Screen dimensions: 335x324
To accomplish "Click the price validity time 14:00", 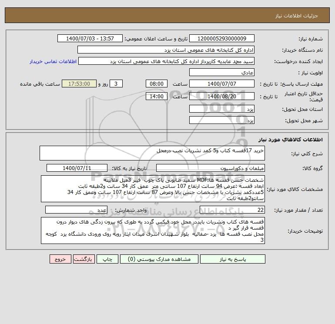I will (x=156, y=96).
